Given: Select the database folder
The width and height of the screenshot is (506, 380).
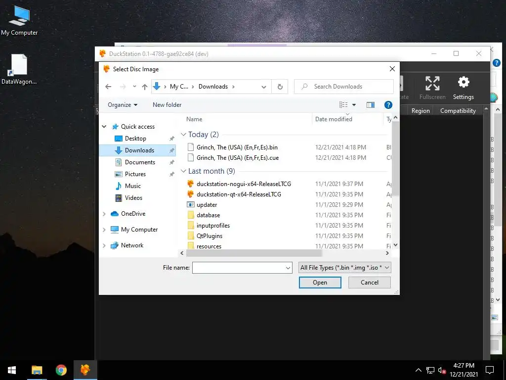Looking at the screenshot, I should 203,215.
